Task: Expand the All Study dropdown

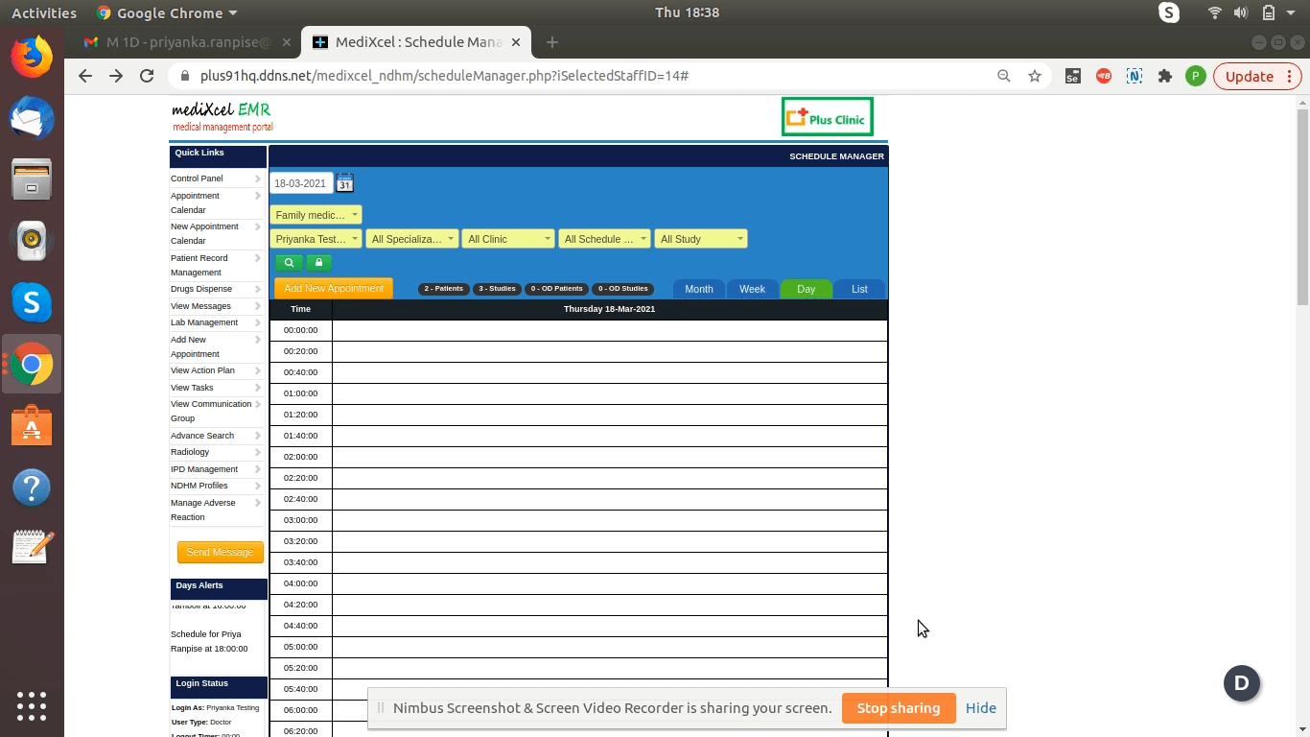Action: [x=701, y=239]
